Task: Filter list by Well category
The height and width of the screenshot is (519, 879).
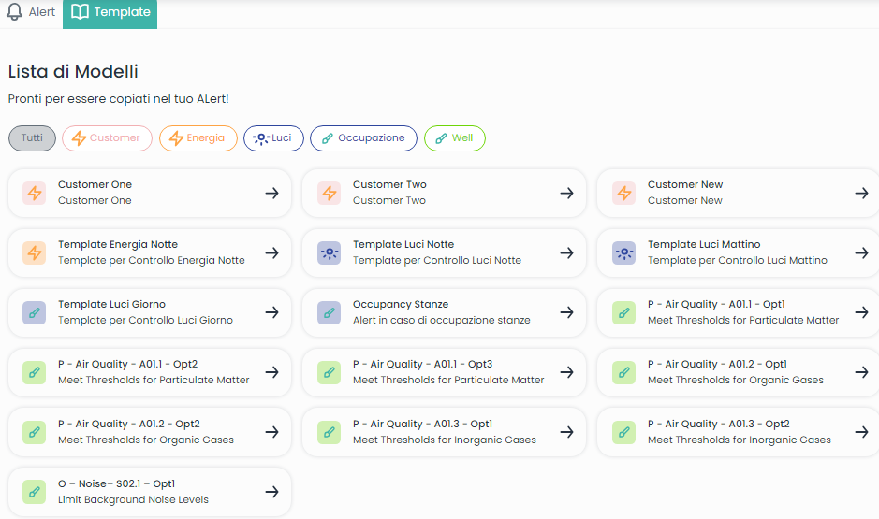Action: click(x=454, y=138)
